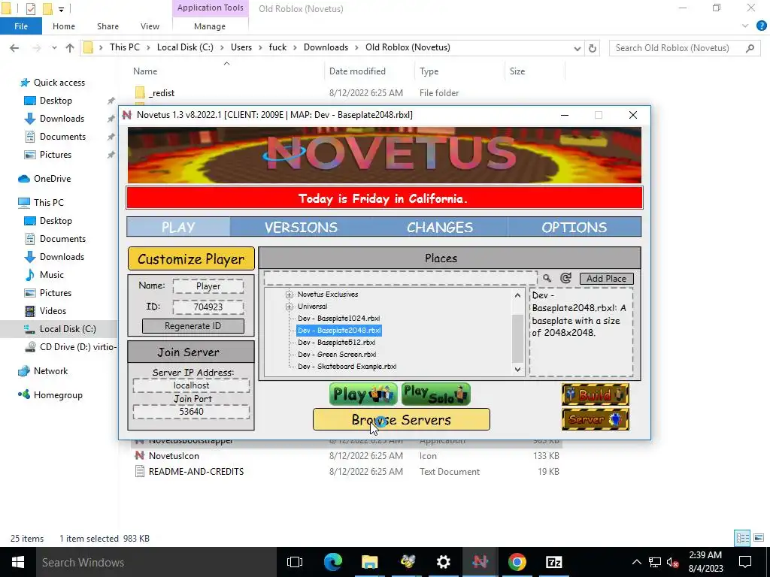This screenshot has width=770, height=577.
Task: Open OneDrive in the sidebar
Action: [52, 179]
